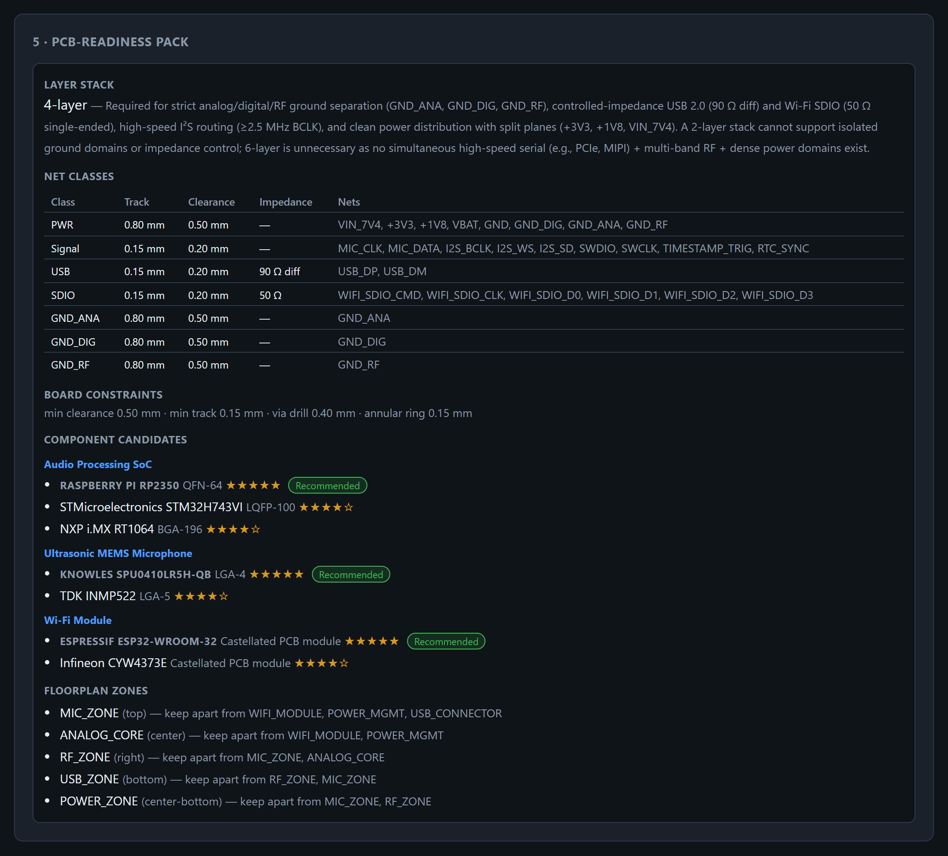Image resolution: width=948 pixels, height=856 pixels.
Task: Select the SDIO net class row
Action: click(x=474, y=295)
